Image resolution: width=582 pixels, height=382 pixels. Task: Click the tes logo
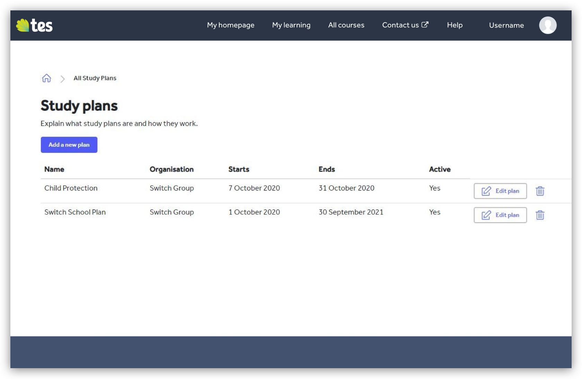pyautogui.click(x=34, y=25)
